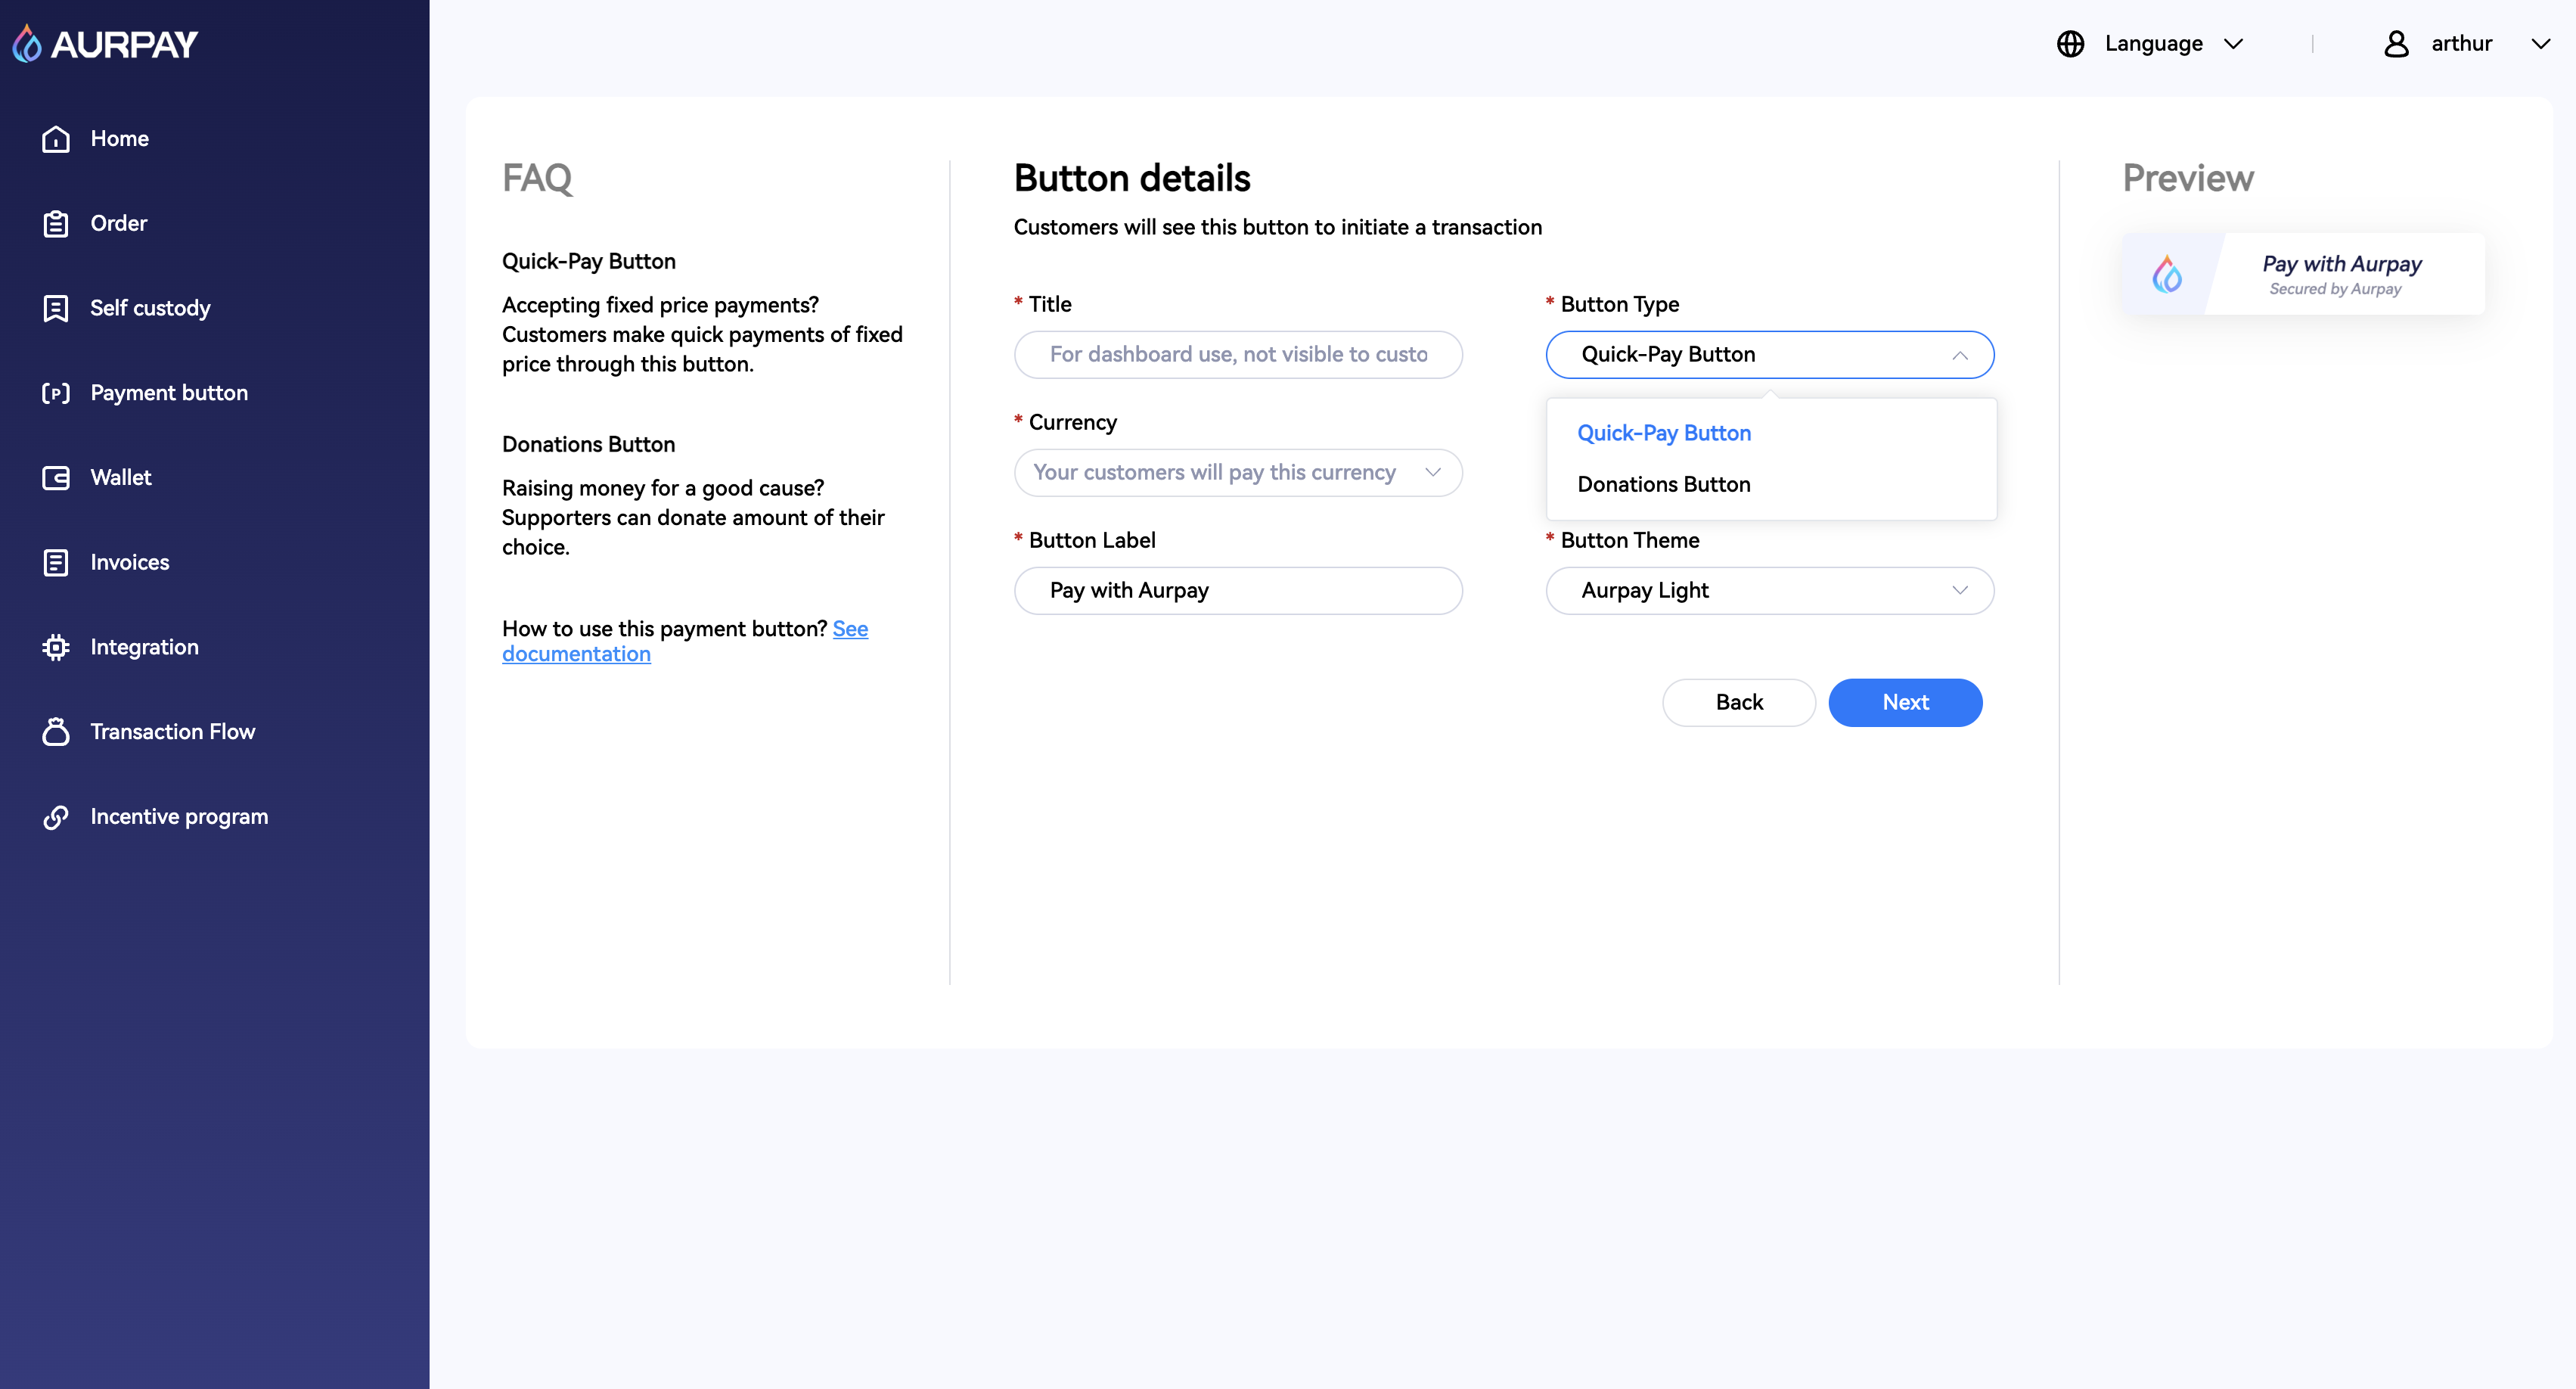
Task: Click the Invoices document icon
Action: (x=56, y=563)
